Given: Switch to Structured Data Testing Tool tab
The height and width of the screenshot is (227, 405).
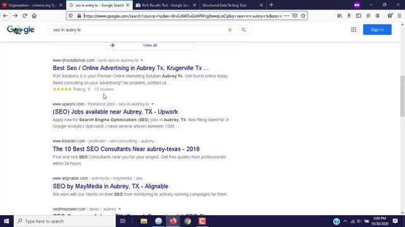Looking at the screenshot, I should [224, 5].
